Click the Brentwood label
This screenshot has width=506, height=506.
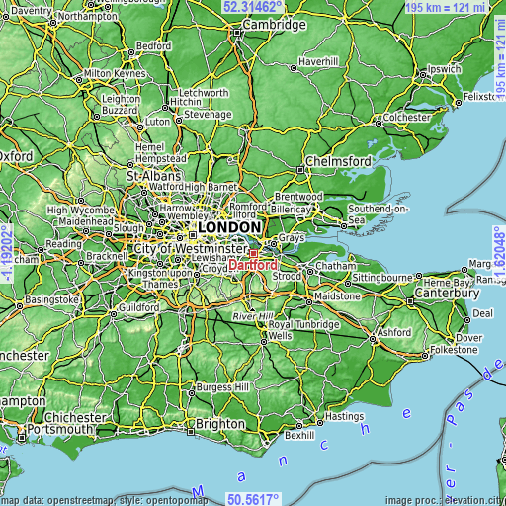point(298,197)
